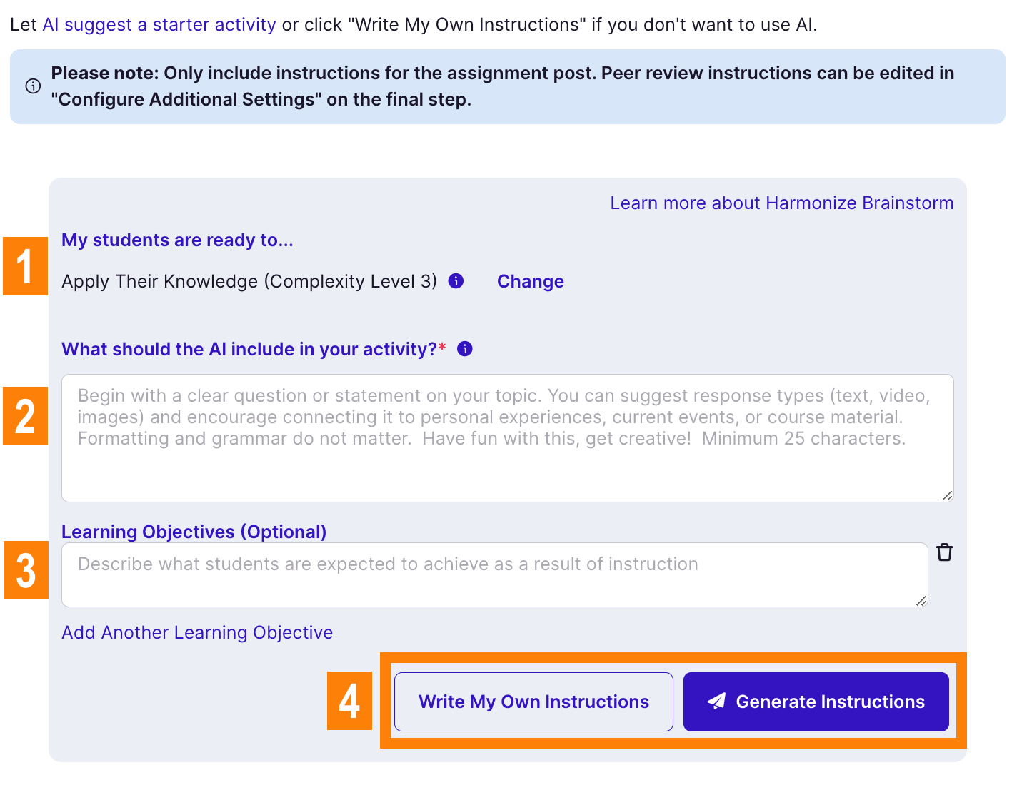Viewport: 1027px width, 785px height.
Task: Click resize handle of the Learning Objectives field
Action: click(x=921, y=601)
